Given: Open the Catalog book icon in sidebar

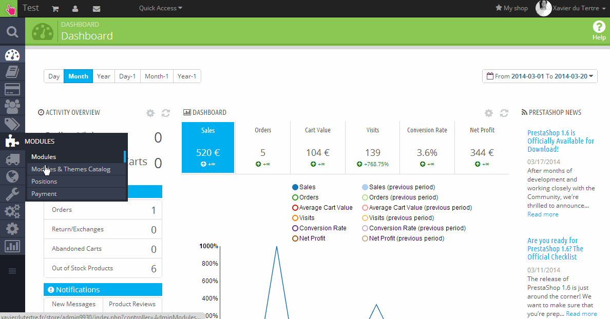Looking at the screenshot, I should [x=12, y=72].
